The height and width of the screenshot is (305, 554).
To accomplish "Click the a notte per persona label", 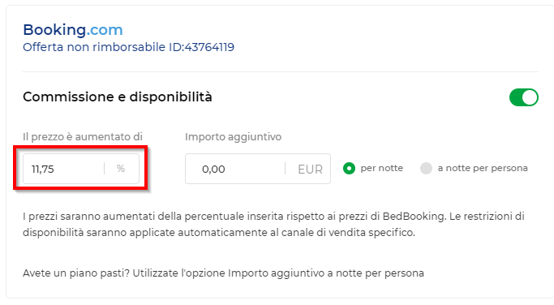I will [x=483, y=168].
